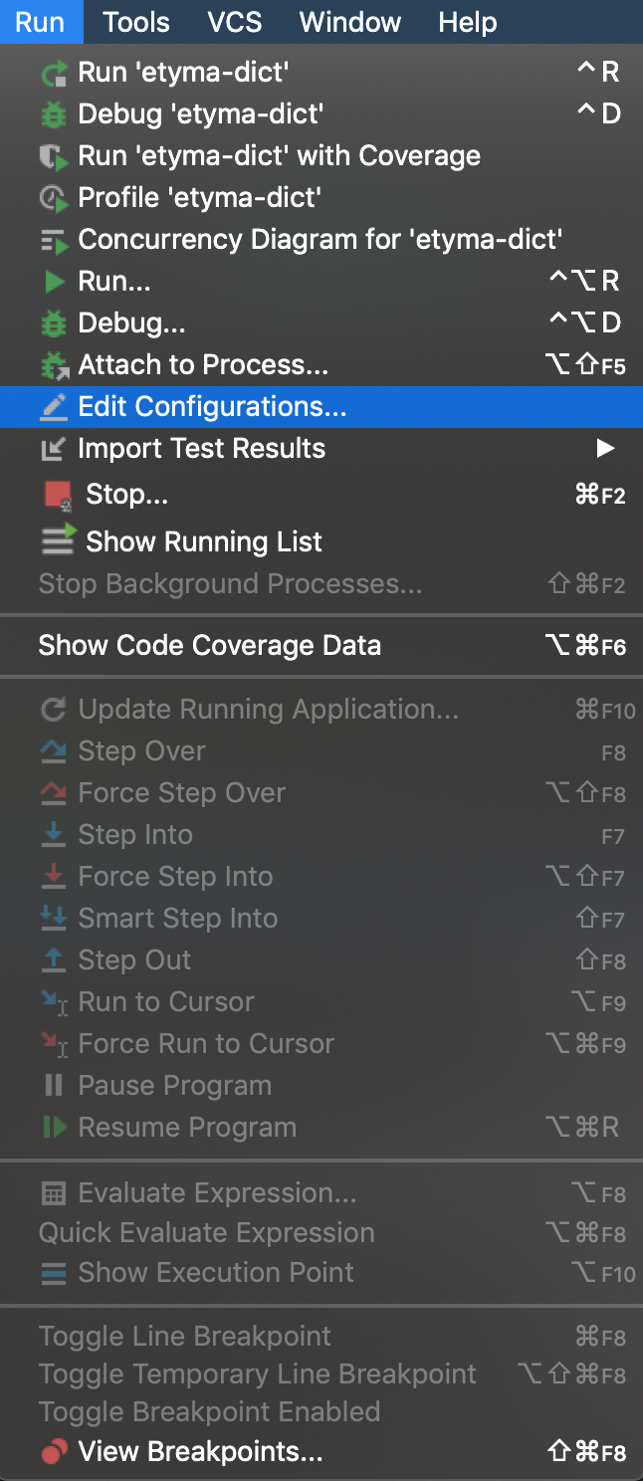Select the Profile 'etyma-dict' icon

56,197
